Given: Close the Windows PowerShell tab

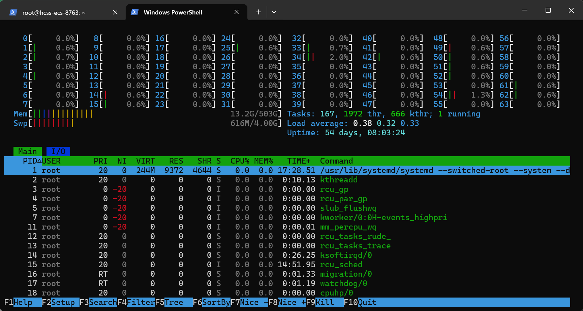Looking at the screenshot, I should 237,12.
